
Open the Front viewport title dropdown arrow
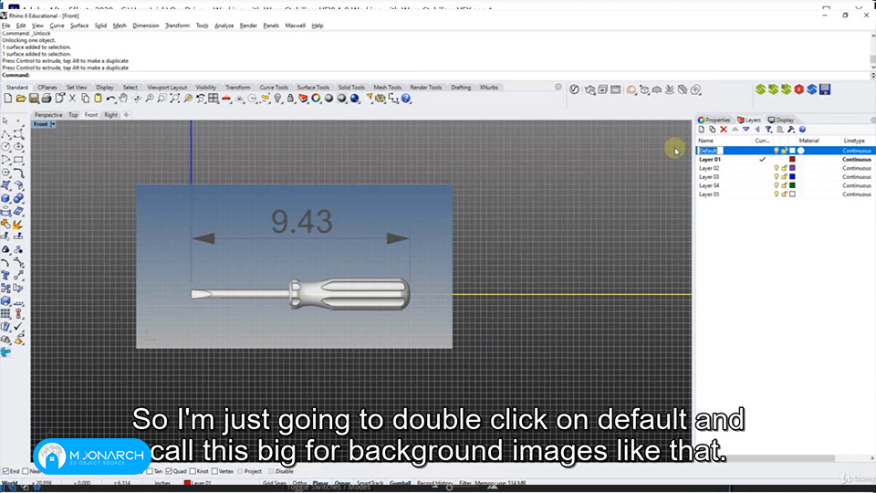click(x=53, y=124)
